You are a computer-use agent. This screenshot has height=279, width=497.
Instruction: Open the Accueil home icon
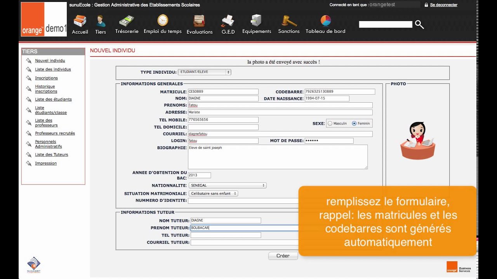(x=80, y=21)
